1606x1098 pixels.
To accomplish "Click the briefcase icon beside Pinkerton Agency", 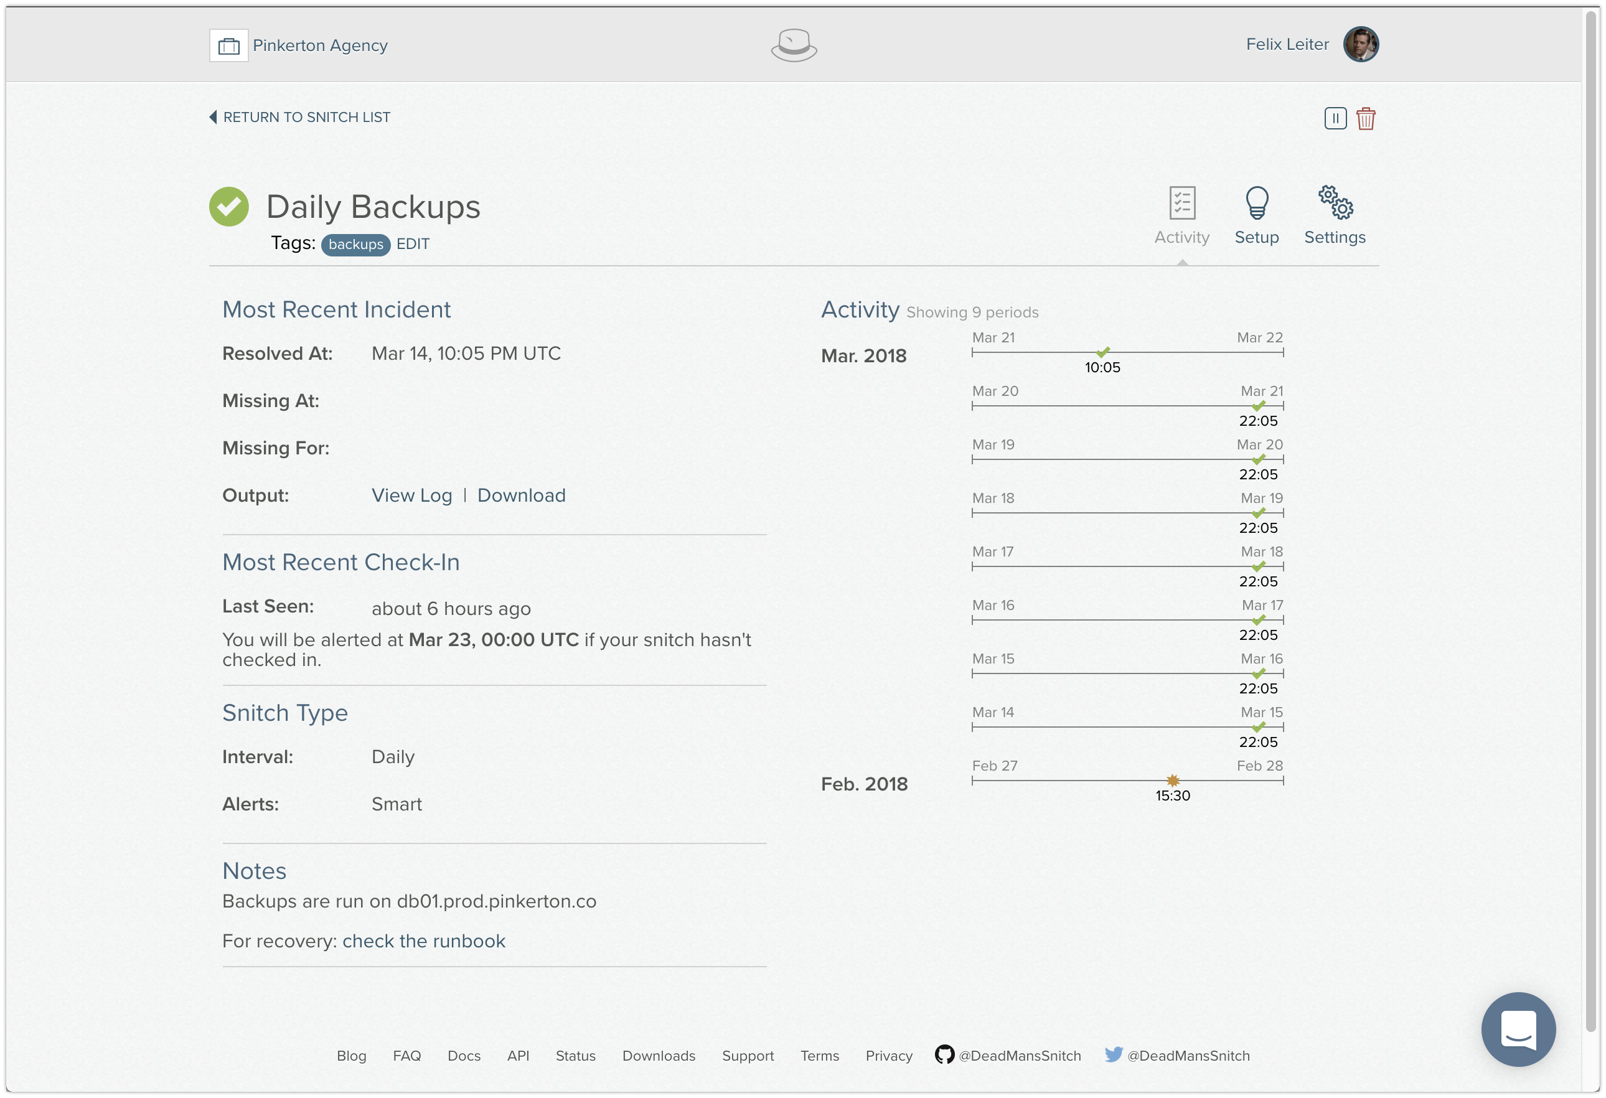I will (228, 45).
